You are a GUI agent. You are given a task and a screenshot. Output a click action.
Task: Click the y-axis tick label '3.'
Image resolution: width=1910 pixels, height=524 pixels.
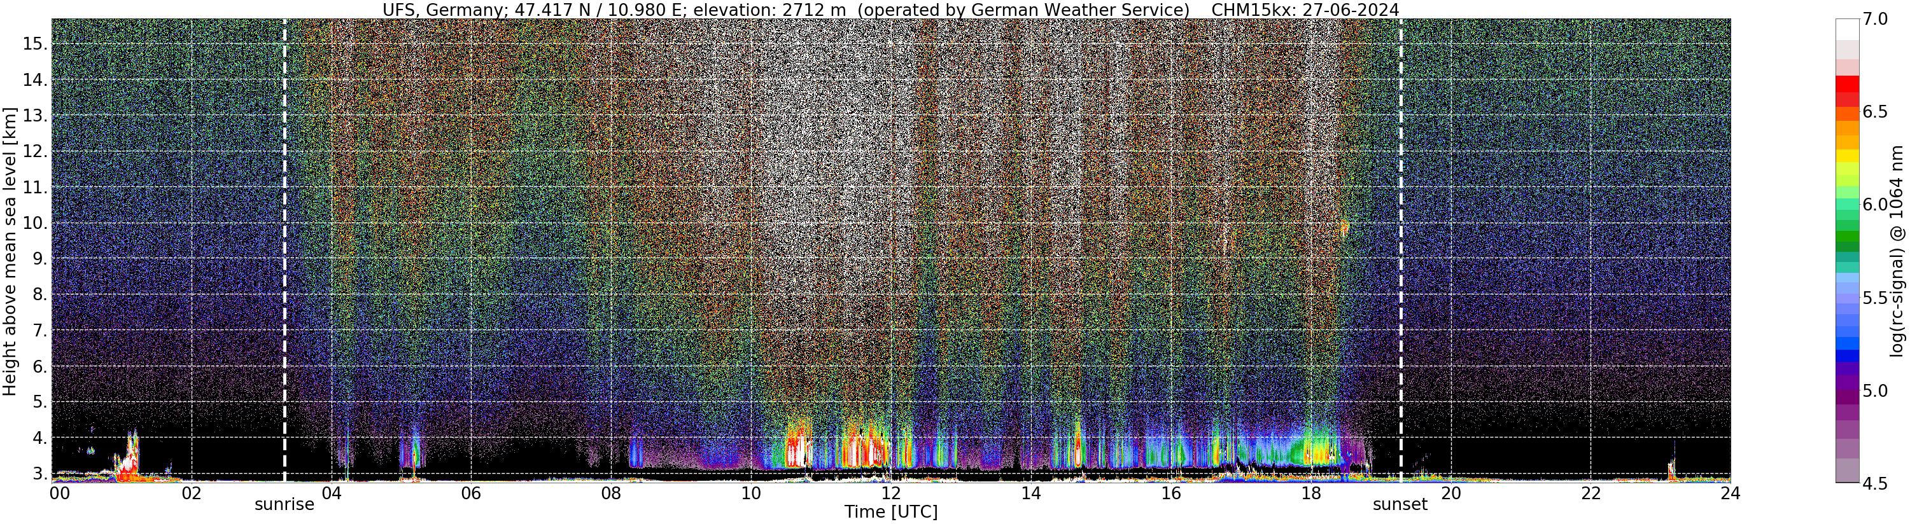click(39, 474)
